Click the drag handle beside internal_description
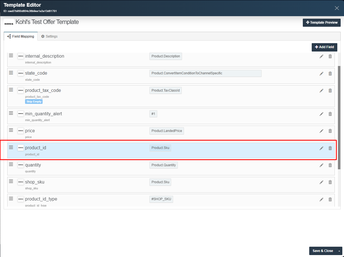 coord(11,55)
